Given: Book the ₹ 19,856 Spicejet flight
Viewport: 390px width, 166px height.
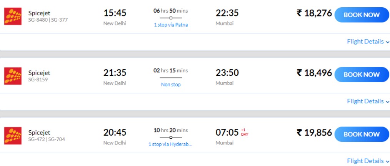Looking at the screenshot, I should coord(362,134).
